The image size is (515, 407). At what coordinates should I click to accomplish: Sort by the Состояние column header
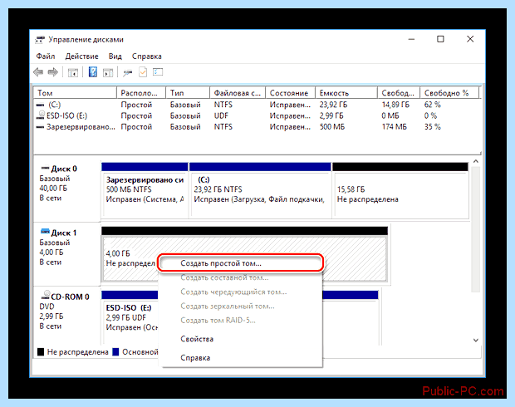point(291,93)
